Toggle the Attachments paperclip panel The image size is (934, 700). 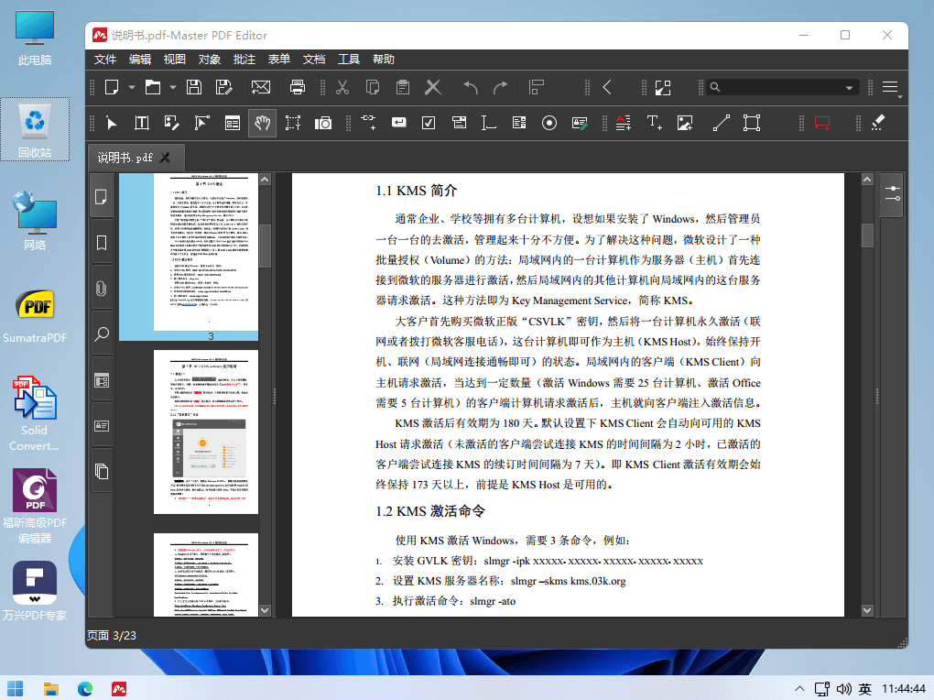tap(102, 289)
